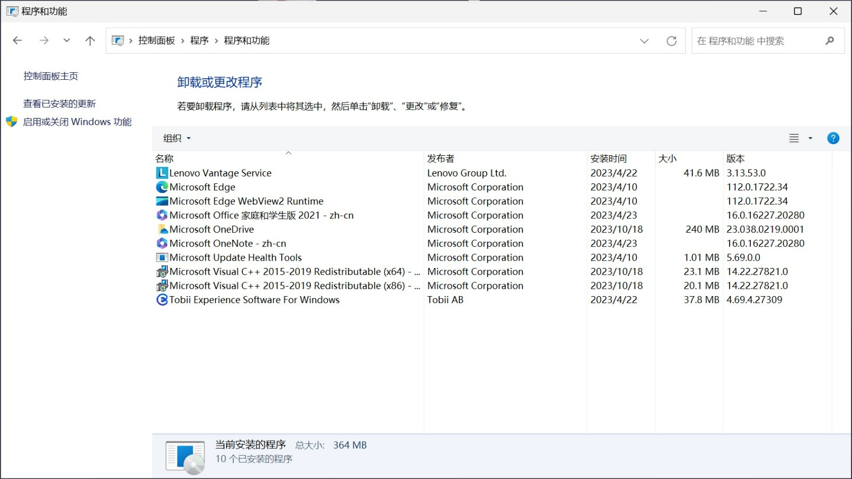Click the Control Panel icon in address bar
The width and height of the screenshot is (852, 479).
[118, 40]
